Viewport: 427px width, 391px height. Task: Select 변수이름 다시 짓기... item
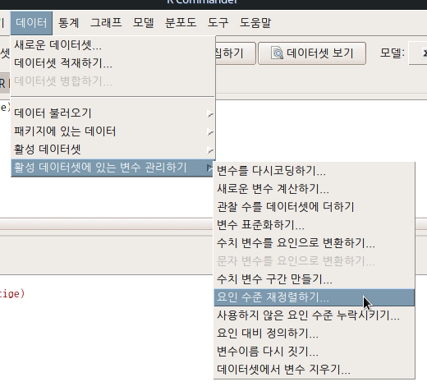pyautogui.click(x=315, y=352)
